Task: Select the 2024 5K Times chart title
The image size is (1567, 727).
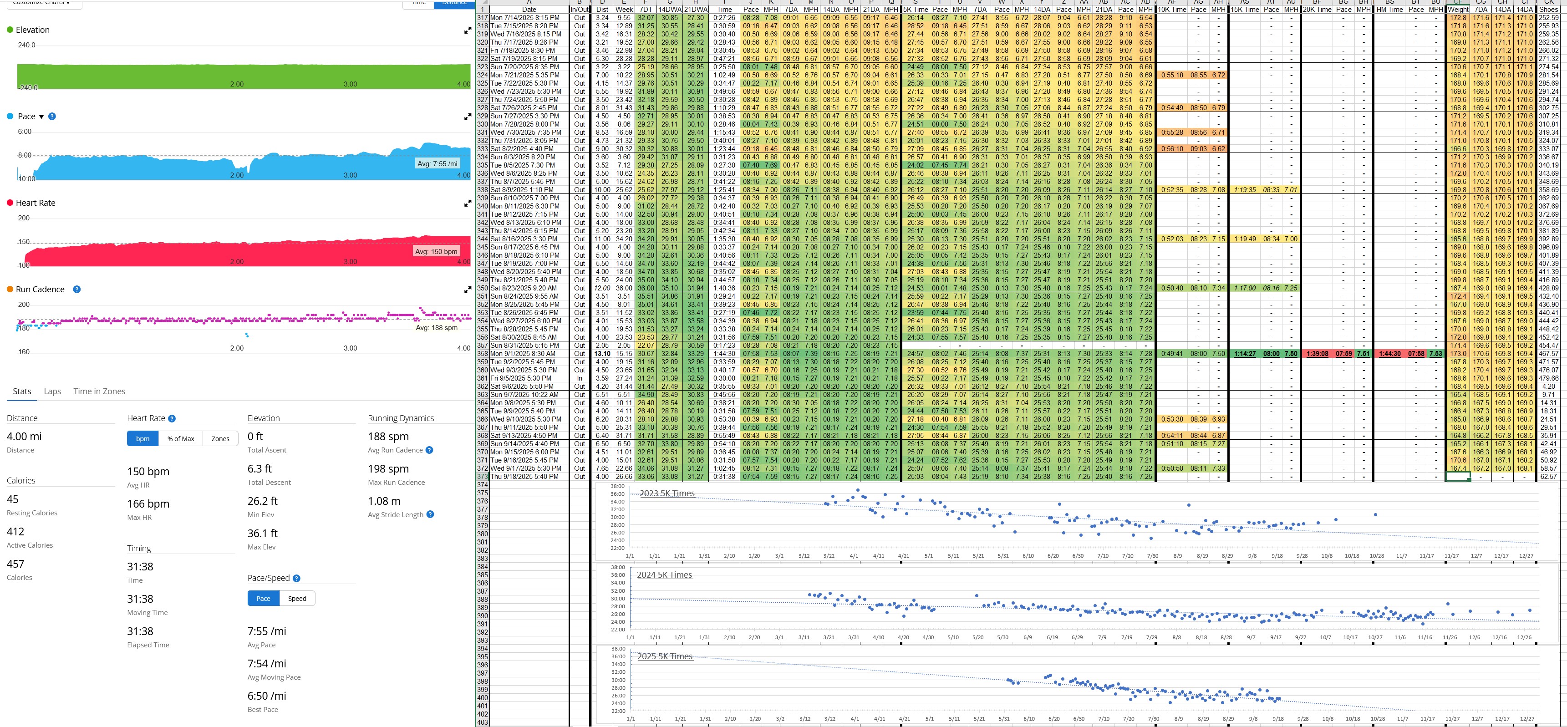Action: [664, 574]
